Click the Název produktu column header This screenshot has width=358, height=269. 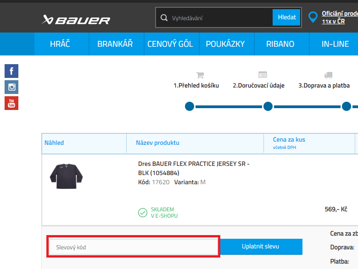(x=157, y=143)
